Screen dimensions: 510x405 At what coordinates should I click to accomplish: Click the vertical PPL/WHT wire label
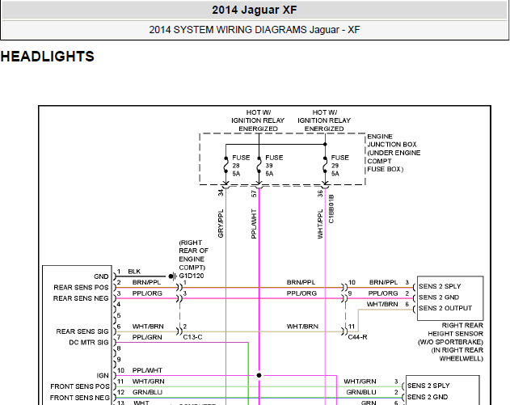(x=254, y=224)
